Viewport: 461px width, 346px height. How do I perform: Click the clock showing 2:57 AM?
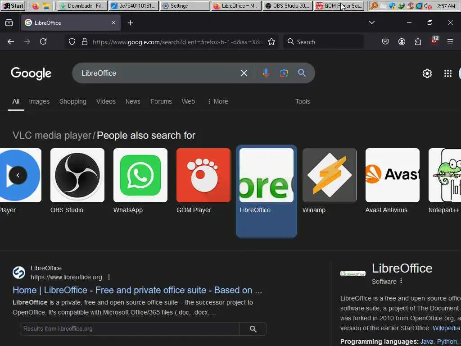coord(446,6)
